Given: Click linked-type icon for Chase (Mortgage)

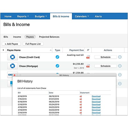Looking at the screenshot, I should pos(57,66).
